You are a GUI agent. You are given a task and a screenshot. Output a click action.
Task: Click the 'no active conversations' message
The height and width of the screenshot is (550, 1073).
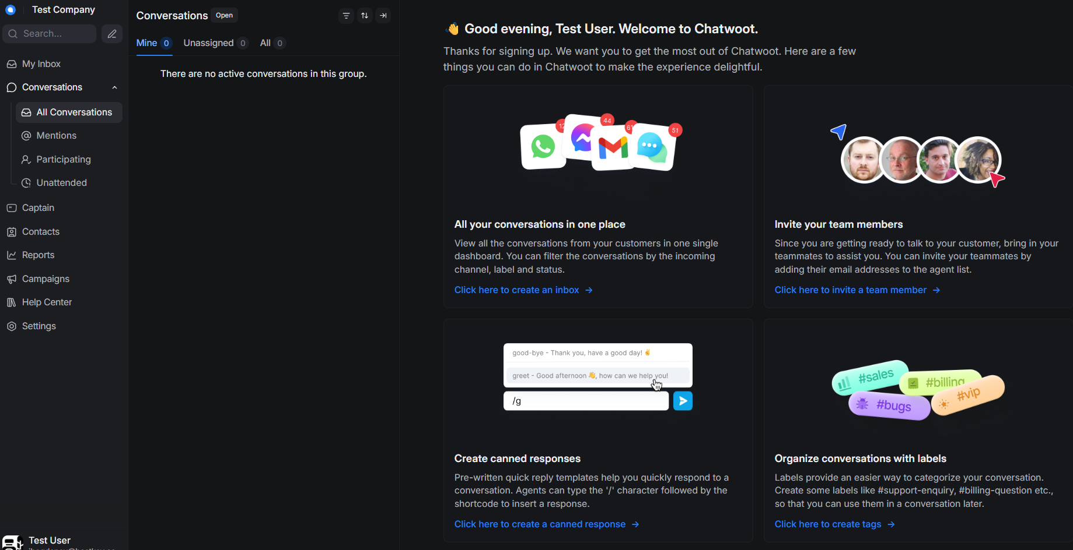click(264, 74)
